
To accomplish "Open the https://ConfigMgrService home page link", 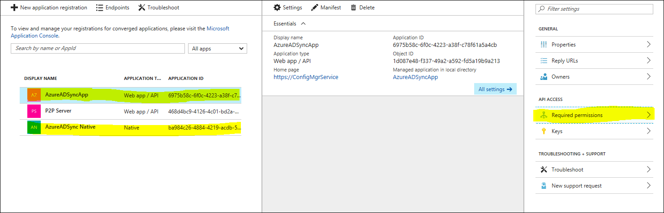I will pos(306,77).
